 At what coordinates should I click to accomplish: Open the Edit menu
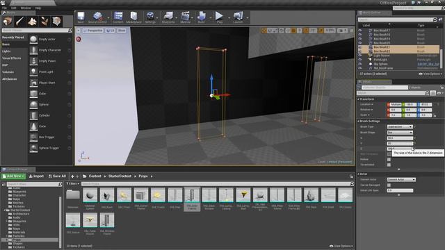[14, 8]
